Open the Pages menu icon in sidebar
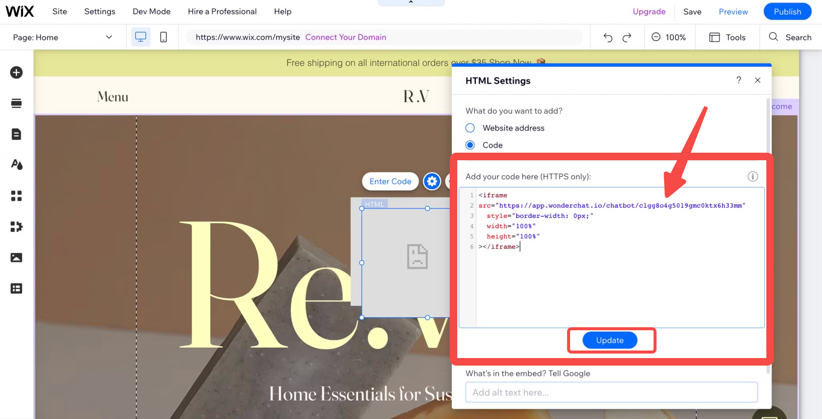 (x=16, y=134)
